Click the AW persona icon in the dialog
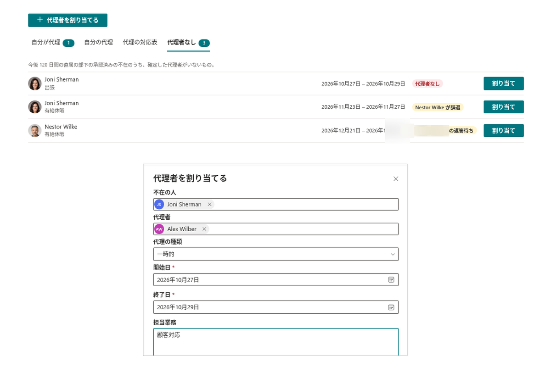The width and height of the screenshot is (551, 367). tap(159, 229)
